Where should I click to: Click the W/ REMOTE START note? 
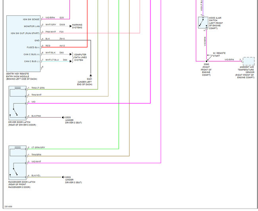coord(219,54)
